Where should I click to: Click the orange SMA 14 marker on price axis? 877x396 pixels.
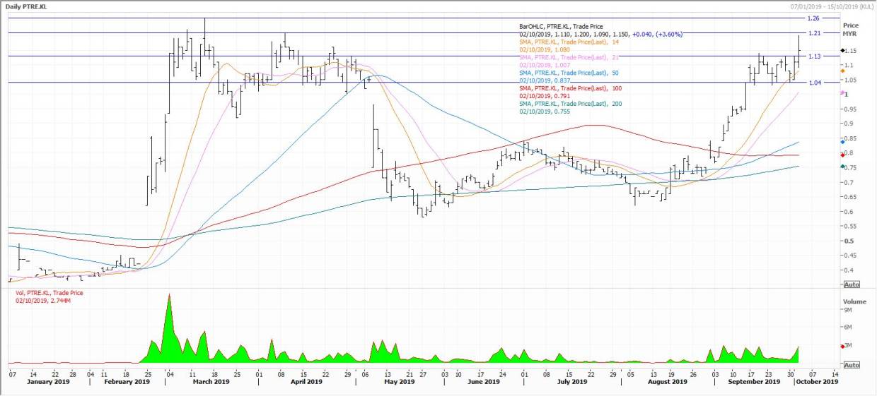pos(842,71)
